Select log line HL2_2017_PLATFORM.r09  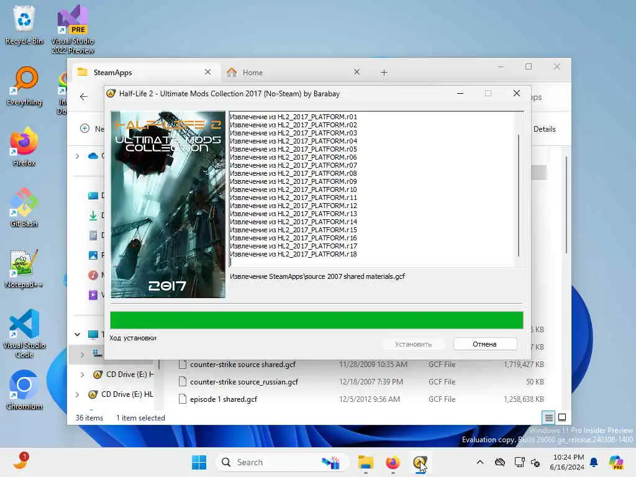tap(293, 181)
